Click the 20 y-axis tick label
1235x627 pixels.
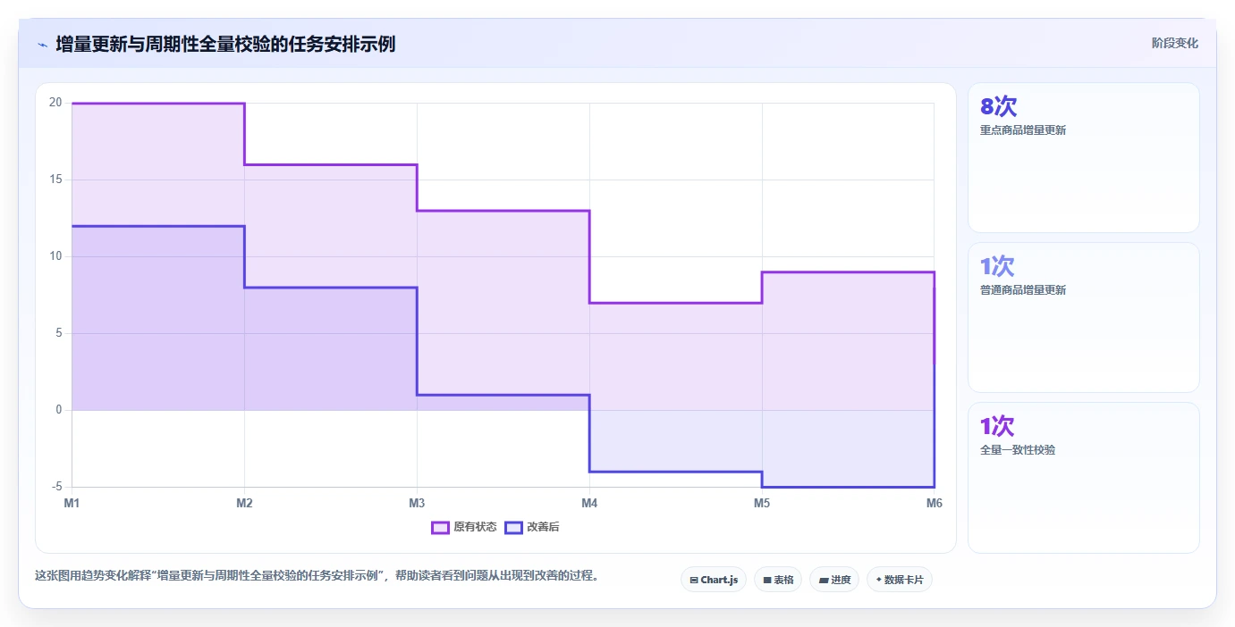[x=55, y=103]
